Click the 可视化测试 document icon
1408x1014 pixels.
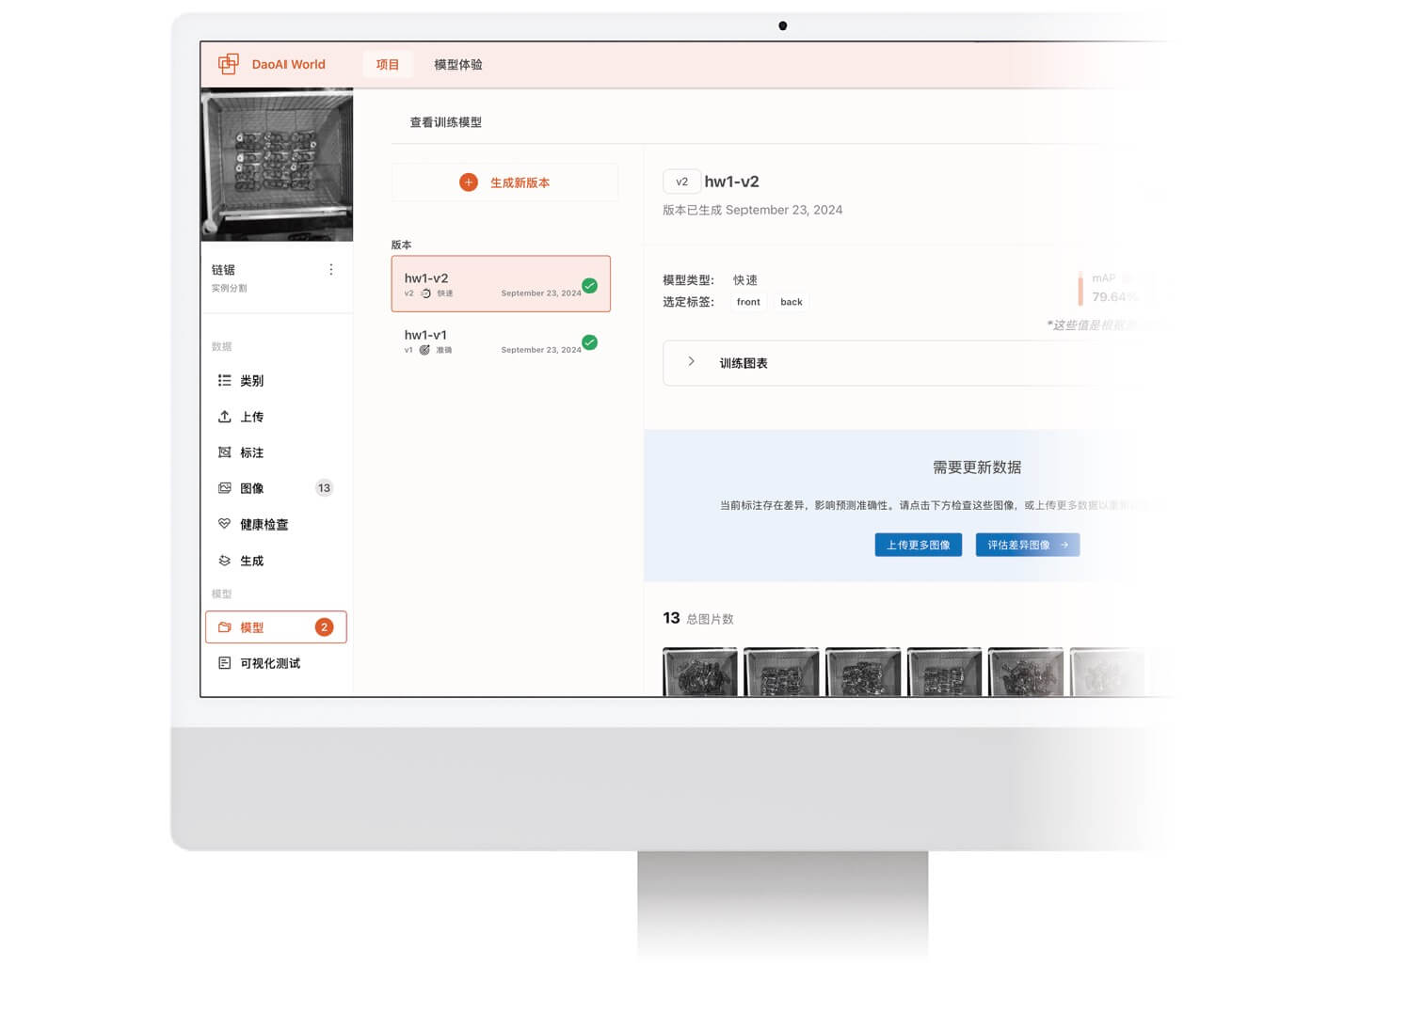[x=224, y=662]
